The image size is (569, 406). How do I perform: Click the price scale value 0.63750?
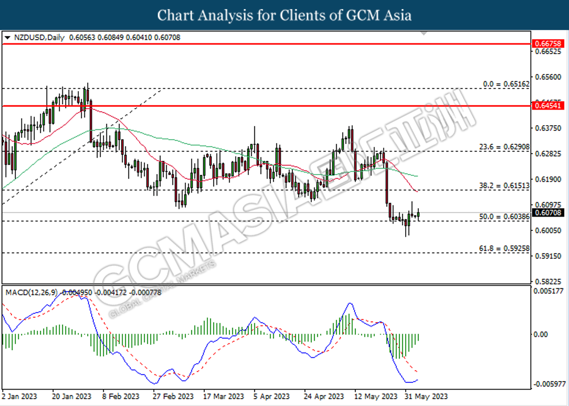548,128
